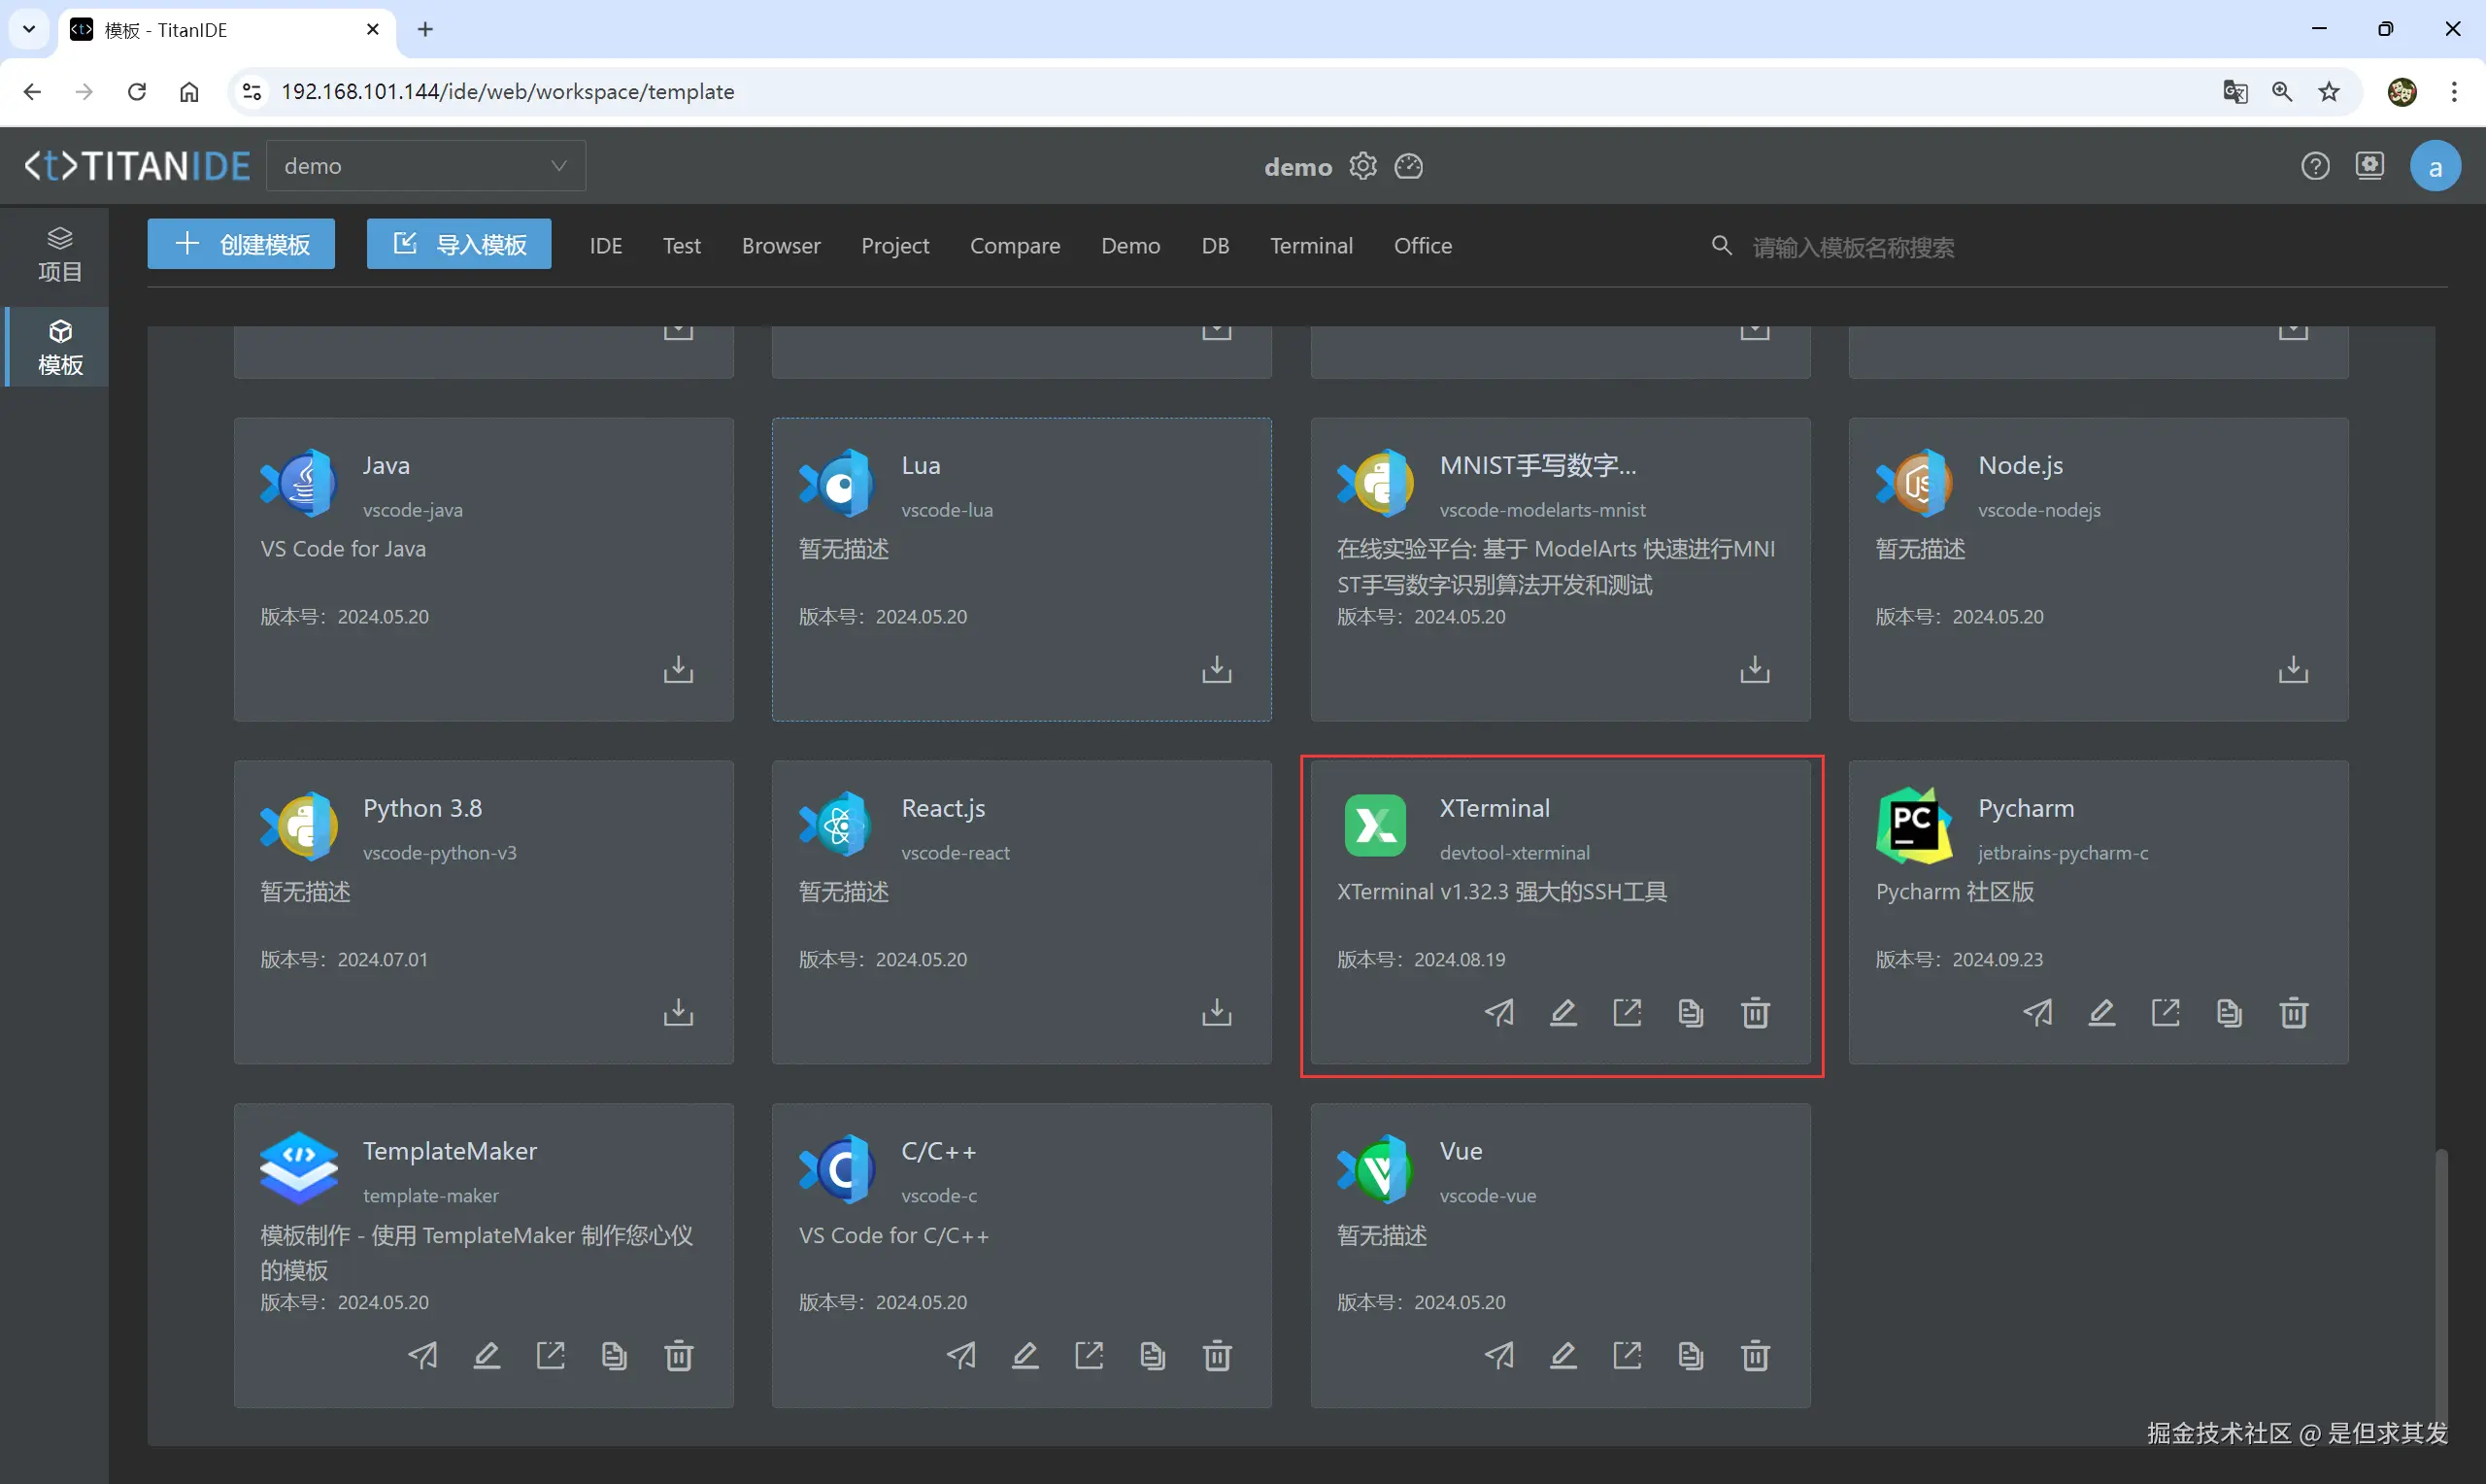This screenshot has height=1484, width=2486.
Task: Click the delete icon on XTerminal card
Action: pos(1756,1013)
